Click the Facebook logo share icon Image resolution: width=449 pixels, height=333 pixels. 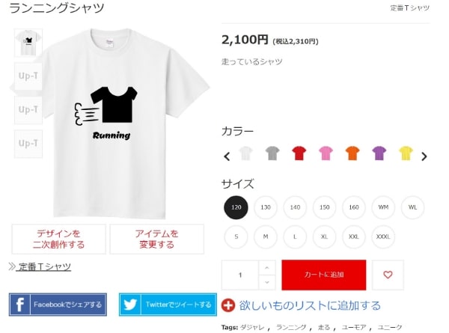point(19,305)
